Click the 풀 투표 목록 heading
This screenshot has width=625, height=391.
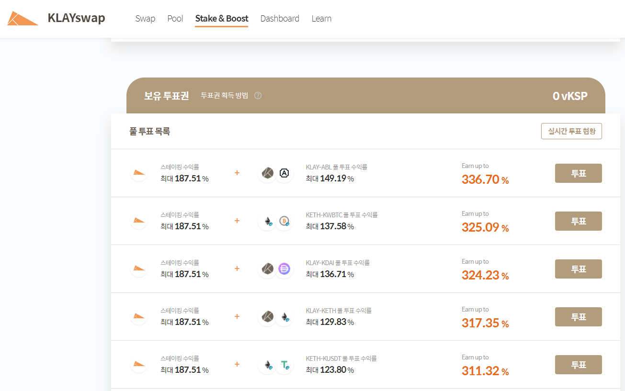click(149, 131)
